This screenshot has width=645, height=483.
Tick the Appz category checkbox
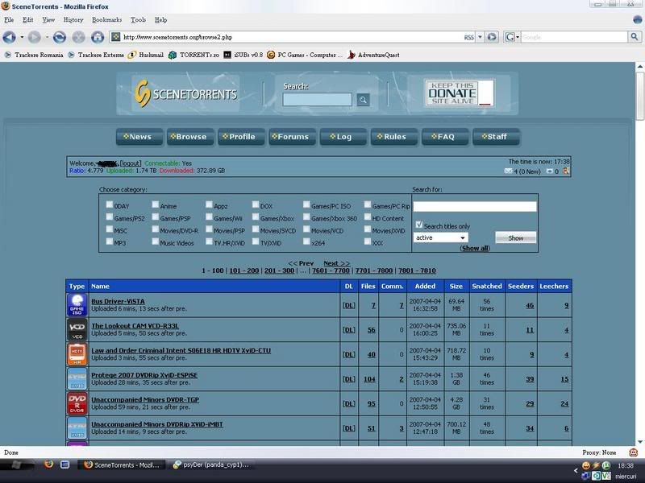coord(209,204)
